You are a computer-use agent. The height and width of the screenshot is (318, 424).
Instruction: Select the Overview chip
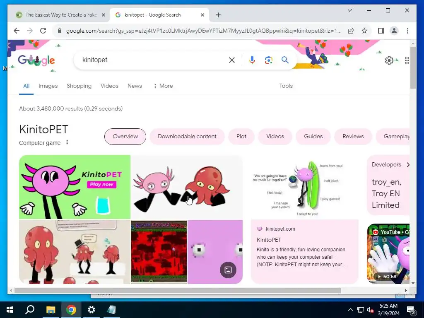click(x=125, y=137)
